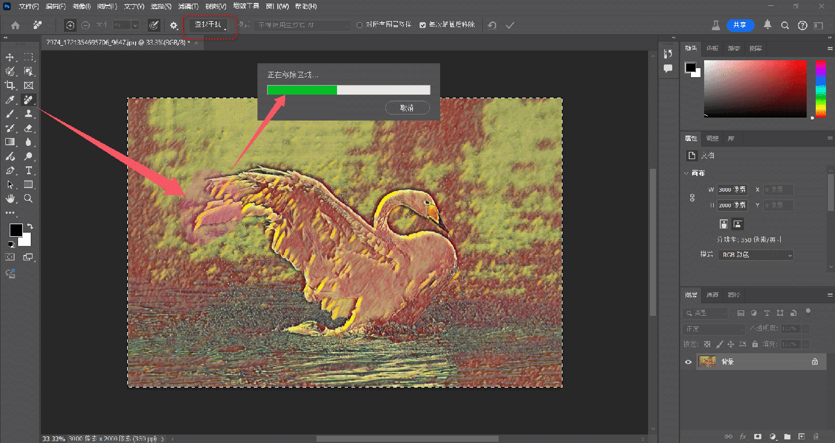Image resolution: width=835 pixels, height=443 pixels.
Task: Select the Eraser tool
Action: (x=28, y=128)
